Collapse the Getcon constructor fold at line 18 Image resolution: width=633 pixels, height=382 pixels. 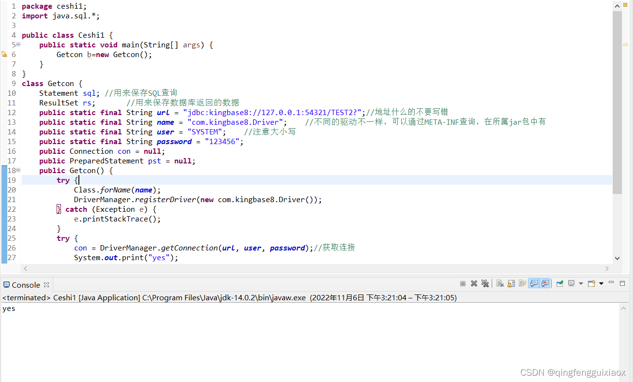coord(17,170)
